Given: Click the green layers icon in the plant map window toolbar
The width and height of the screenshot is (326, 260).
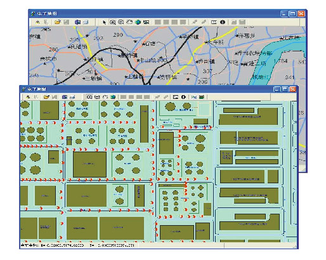Looking at the screenshot, I should coord(202,97).
